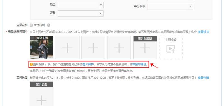The height and width of the screenshot is (106, 224).
Task: Add an image in the fourth slot
Action: coord(119,47)
